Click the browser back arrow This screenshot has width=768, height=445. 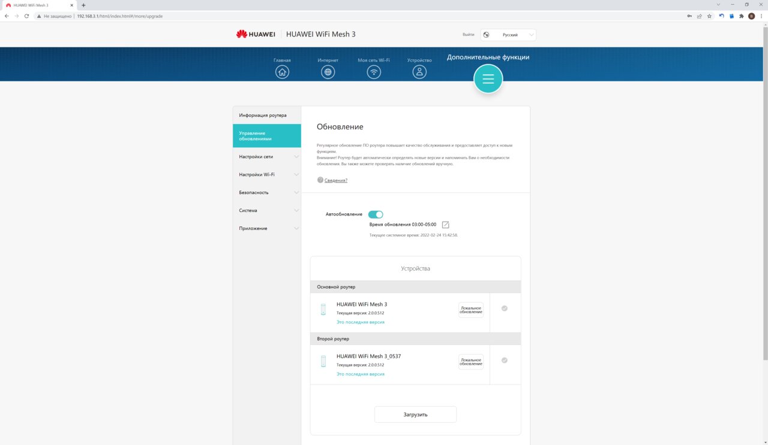pos(7,16)
